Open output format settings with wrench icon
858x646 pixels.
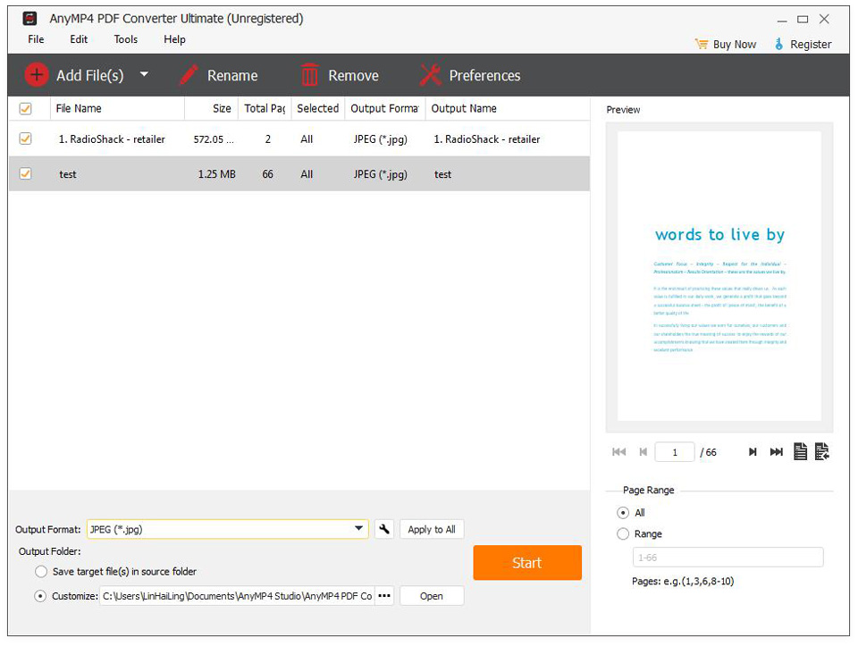point(384,529)
